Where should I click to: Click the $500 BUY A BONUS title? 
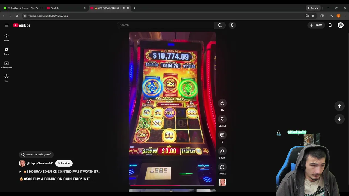coord(56,179)
